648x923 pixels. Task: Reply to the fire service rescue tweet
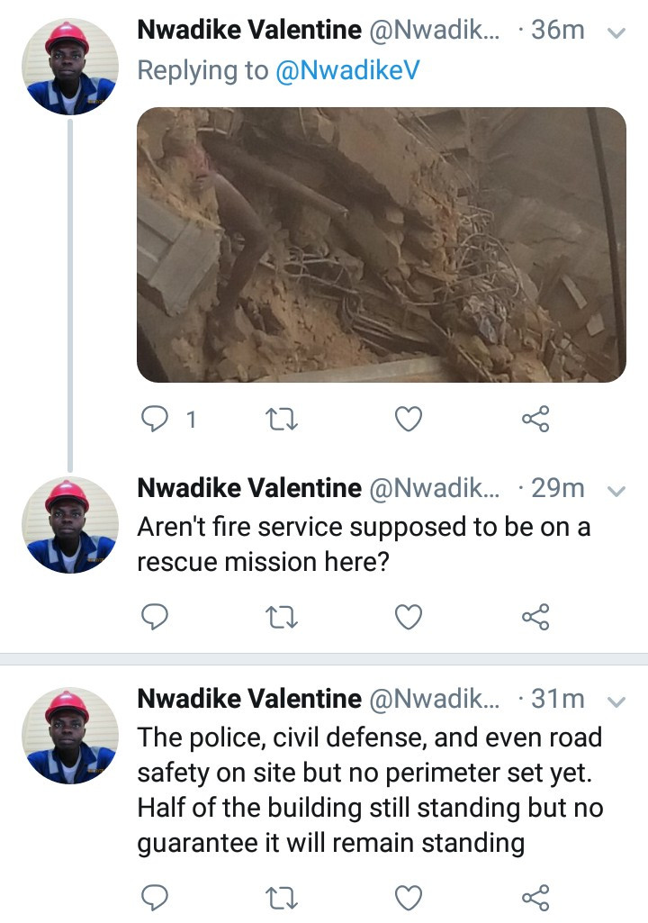[155, 617]
